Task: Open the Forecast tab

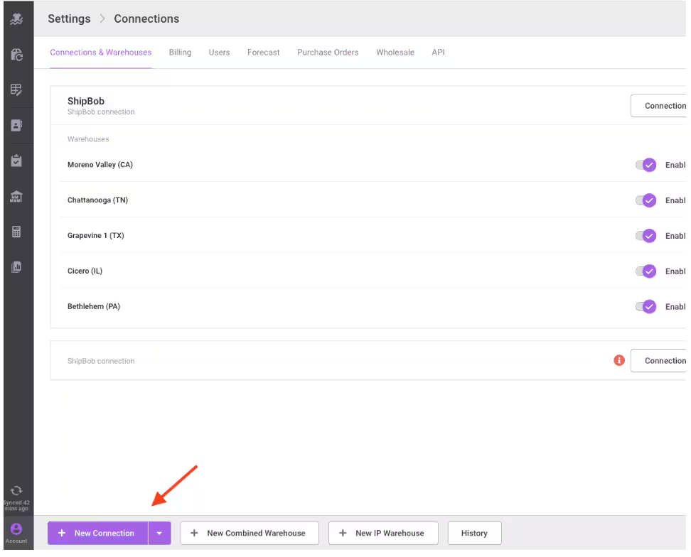Action: click(x=263, y=52)
